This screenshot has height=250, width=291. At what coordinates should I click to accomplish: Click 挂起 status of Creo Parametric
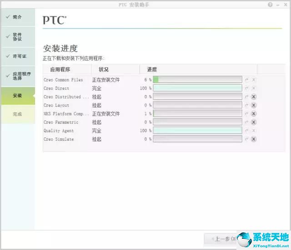click(97, 122)
